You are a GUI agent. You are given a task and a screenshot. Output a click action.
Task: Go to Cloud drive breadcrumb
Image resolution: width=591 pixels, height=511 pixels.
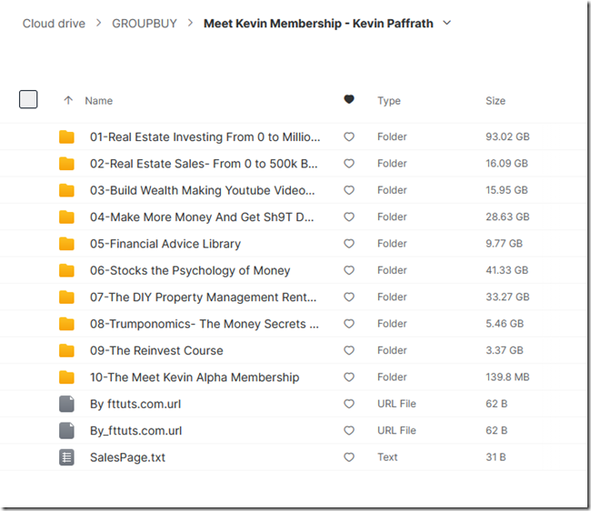tap(54, 24)
